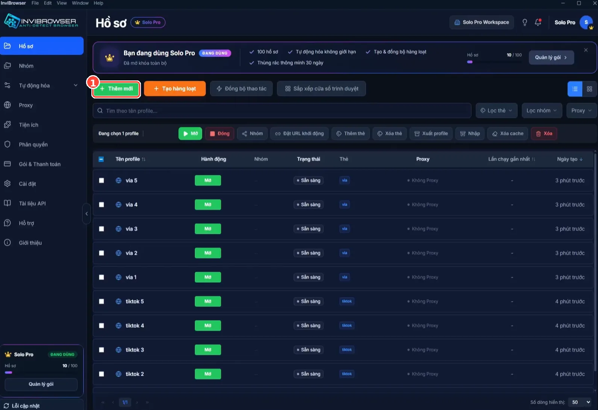
Task: Click the red Xóa delete button
Action: [x=544, y=133]
